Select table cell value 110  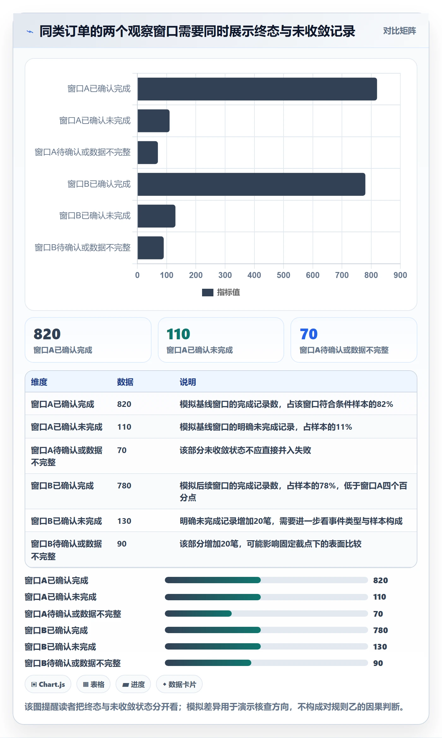pos(124,427)
